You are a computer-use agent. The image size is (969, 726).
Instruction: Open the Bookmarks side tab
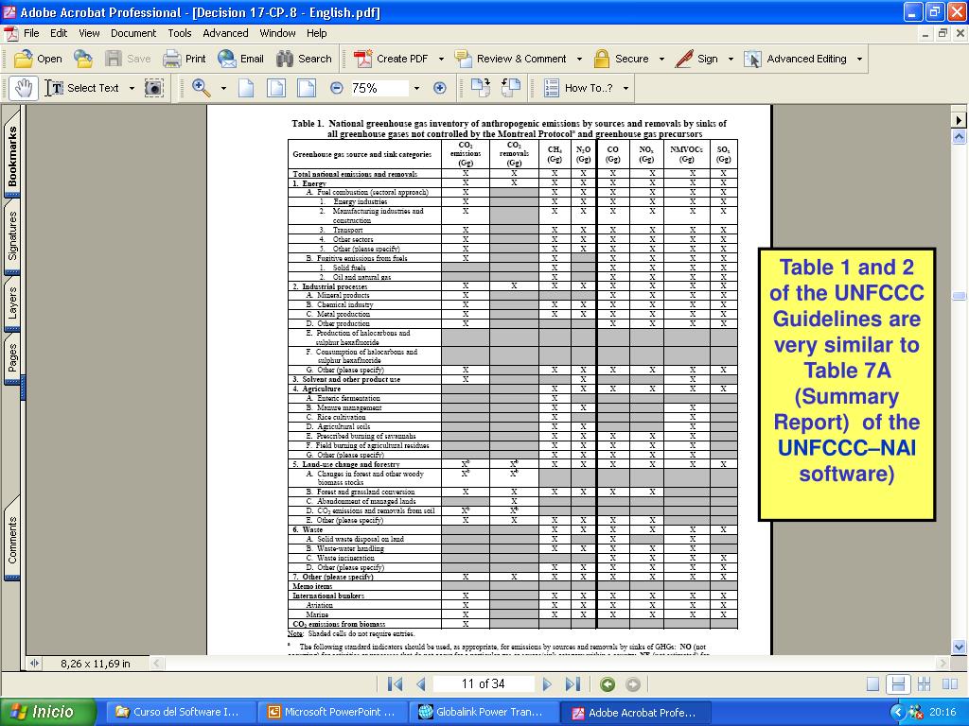pos(12,156)
